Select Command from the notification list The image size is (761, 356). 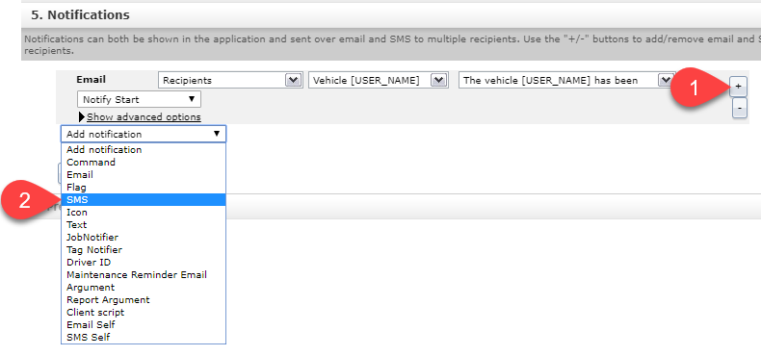pyautogui.click(x=144, y=163)
